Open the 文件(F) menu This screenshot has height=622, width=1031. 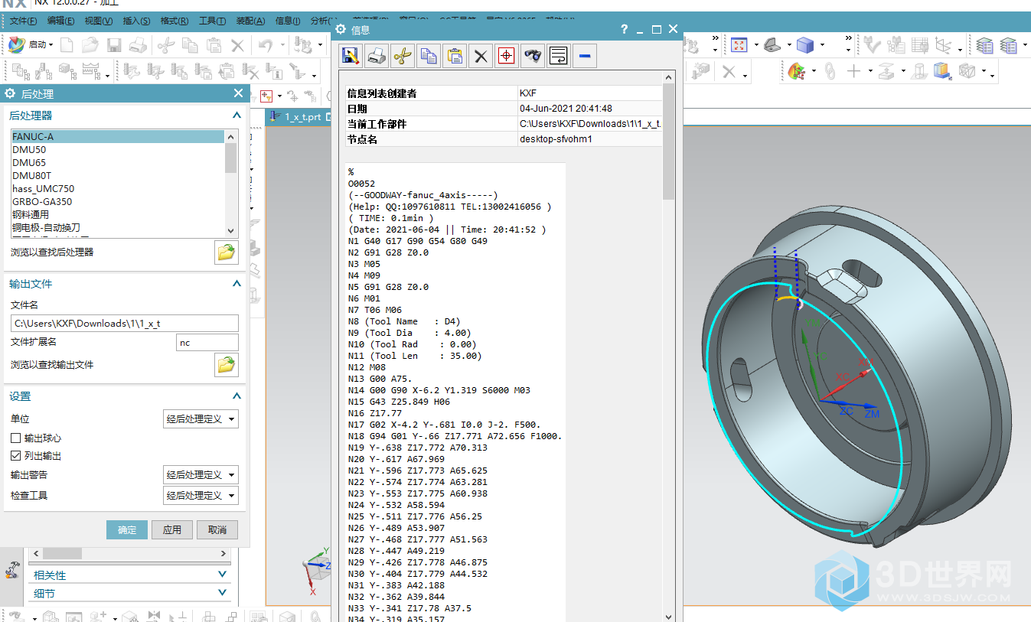(23, 21)
